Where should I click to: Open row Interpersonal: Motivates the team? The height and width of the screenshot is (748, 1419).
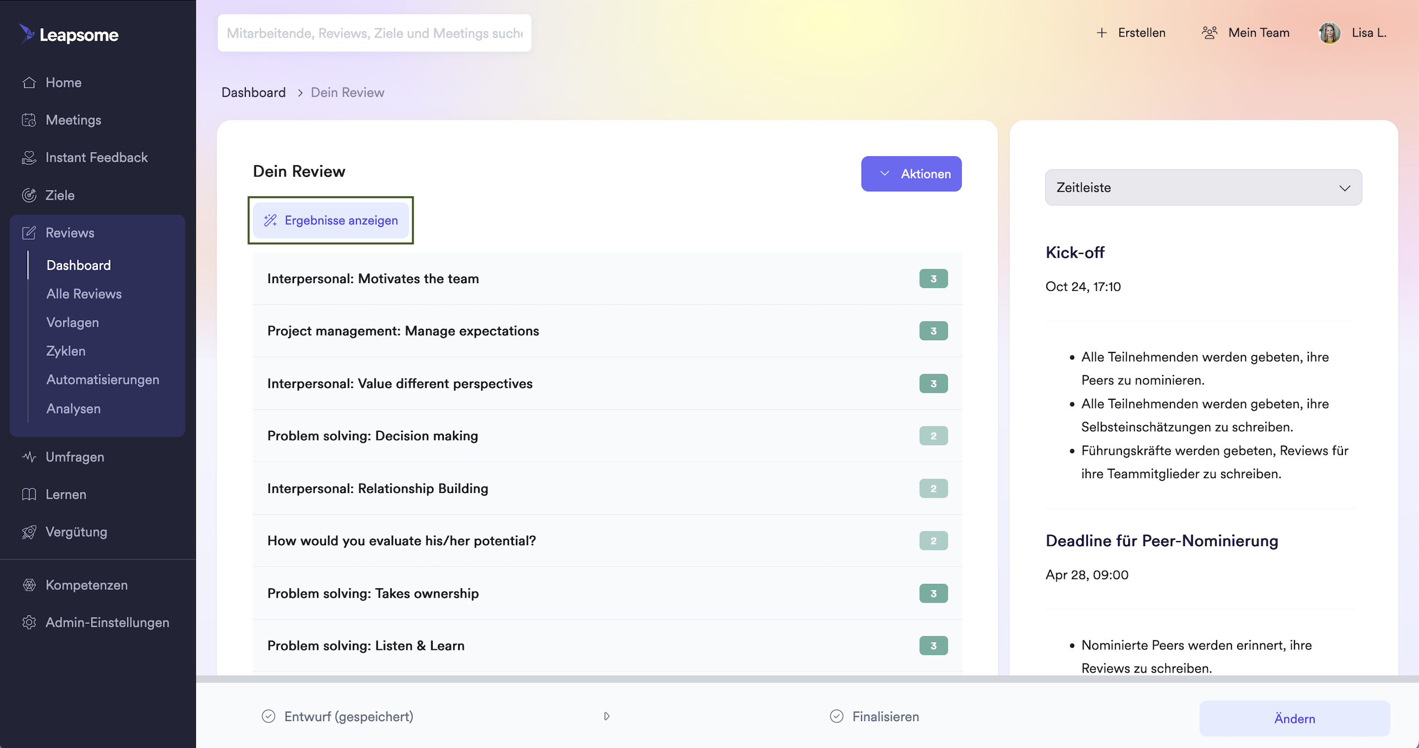click(608, 279)
